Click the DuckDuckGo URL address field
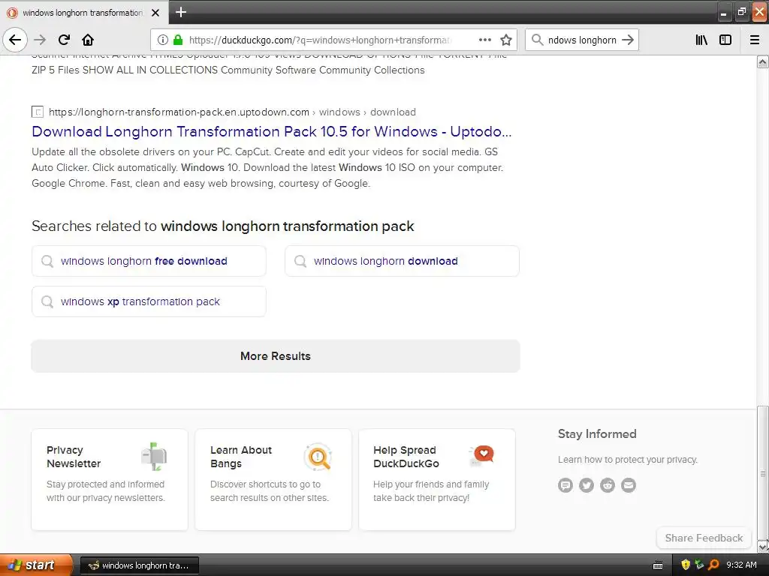The image size is (769, 576). point(318,40)
